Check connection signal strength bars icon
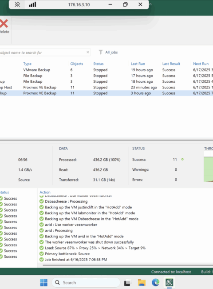 [32, 4]
